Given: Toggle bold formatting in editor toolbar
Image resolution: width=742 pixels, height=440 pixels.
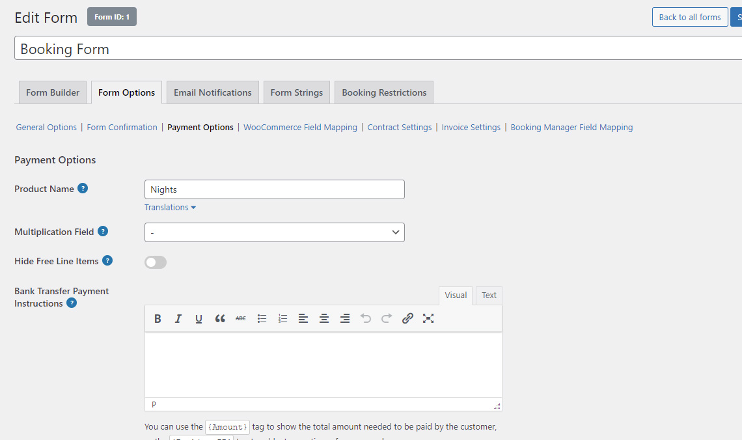Looking at the screenshot, I should click(x=158, y=318).
